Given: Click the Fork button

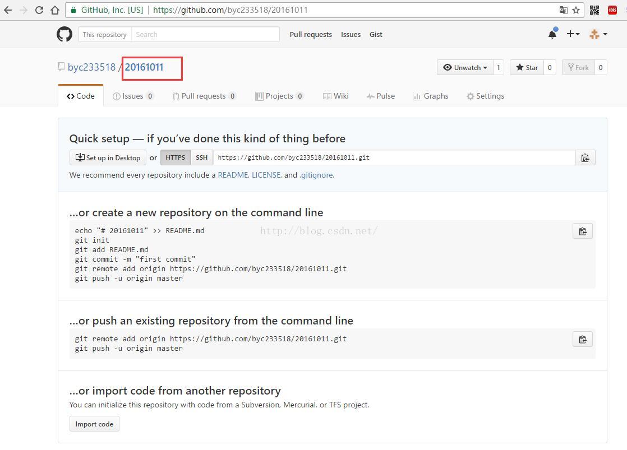Looking at the screenshot, I should 578,68.
